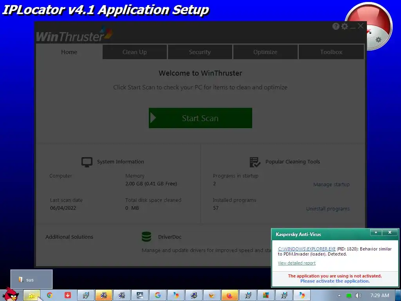Switch to the Home tab
The height and width of the screenshot is (301, 401).
69,52
